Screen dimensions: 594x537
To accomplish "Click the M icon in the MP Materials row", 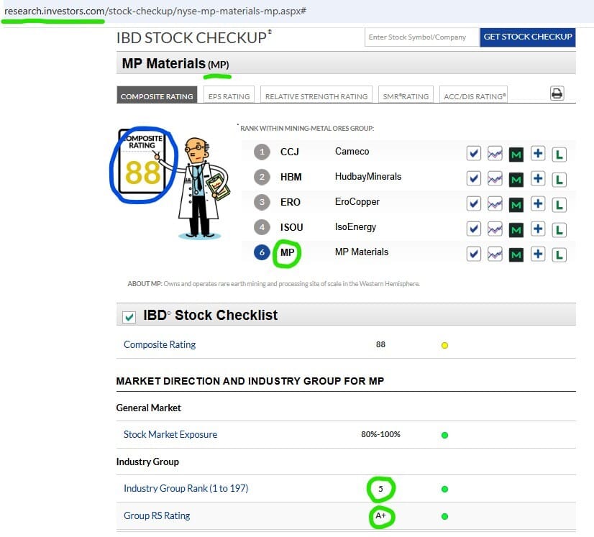I will (516, 255).
